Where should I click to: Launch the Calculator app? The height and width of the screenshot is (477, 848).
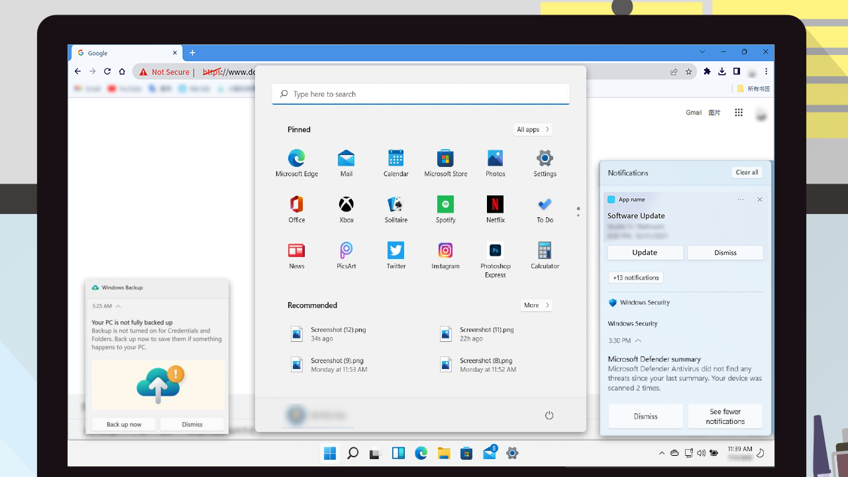tap(545, 256)
